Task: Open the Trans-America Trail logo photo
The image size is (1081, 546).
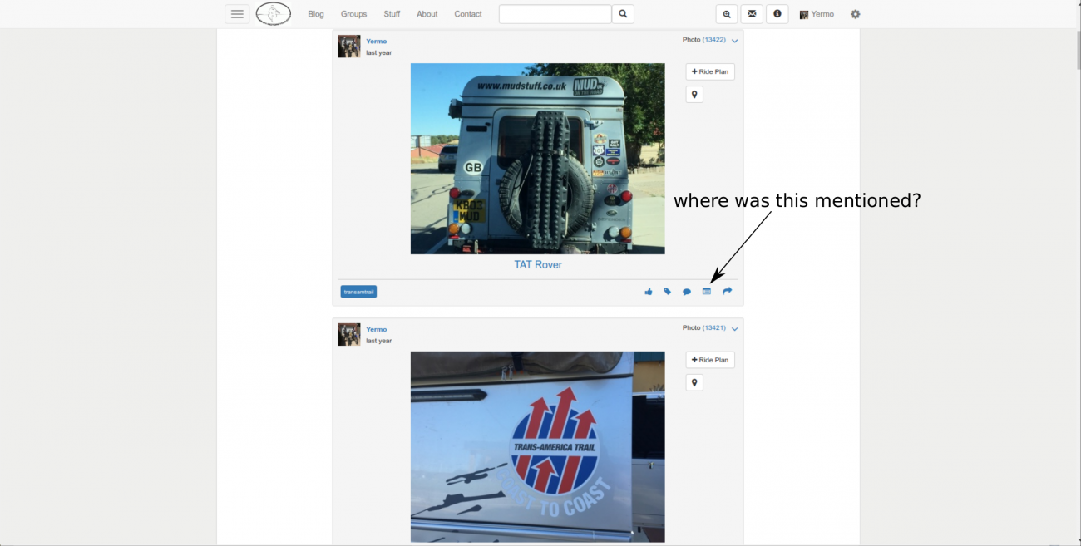Action: [538, 447]
